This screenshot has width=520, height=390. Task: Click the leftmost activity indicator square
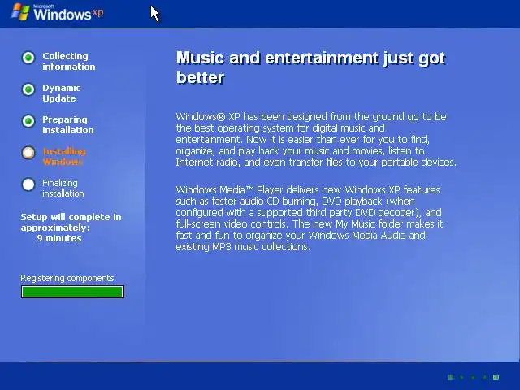pos(451,377)
